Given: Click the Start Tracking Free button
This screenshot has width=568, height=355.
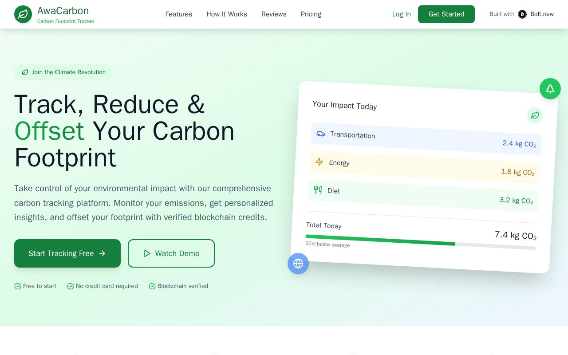Looking at the screenshot, I should pyautogui.click(x=67, y=253).
